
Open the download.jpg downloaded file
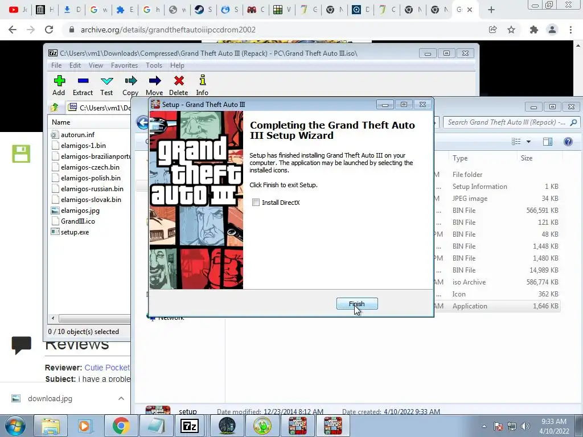pos(50,398)
